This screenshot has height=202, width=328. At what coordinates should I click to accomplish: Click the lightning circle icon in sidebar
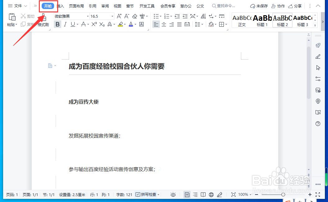[318, 101]
